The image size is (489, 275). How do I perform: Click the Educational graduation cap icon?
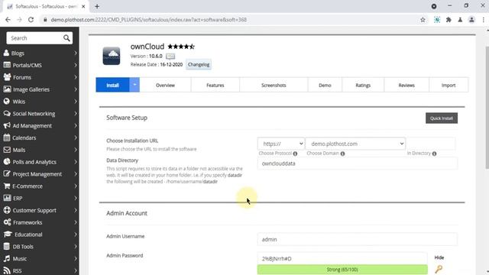8,235
